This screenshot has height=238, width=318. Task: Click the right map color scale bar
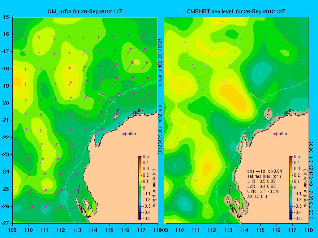(x=291, y=188)
